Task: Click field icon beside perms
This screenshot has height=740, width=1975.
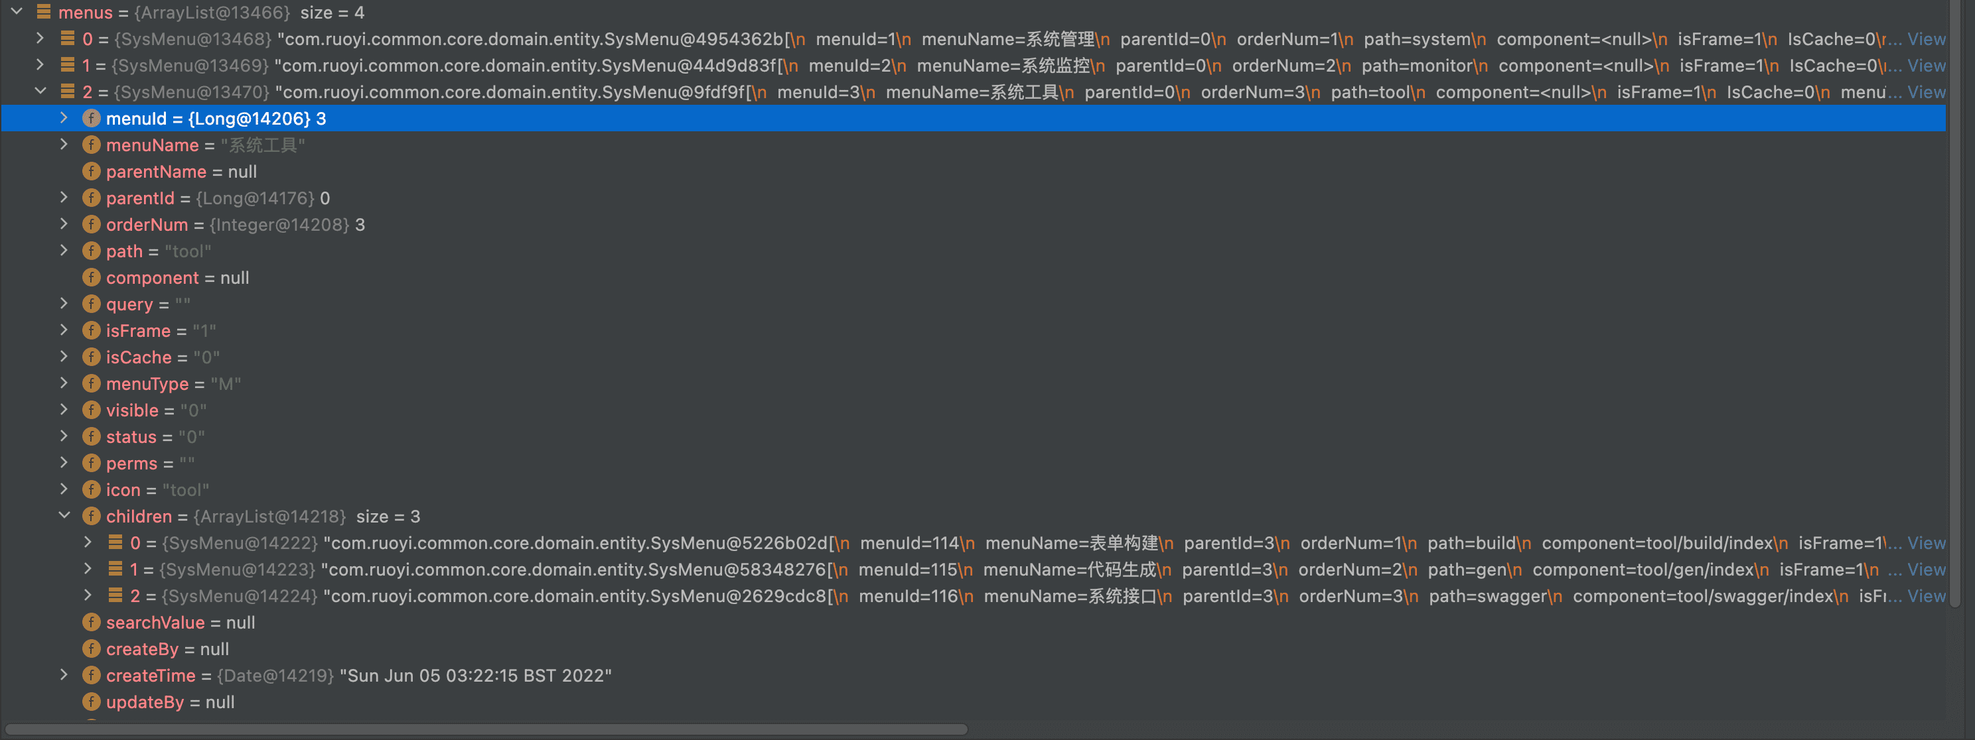Action: (x=91, y=463)
